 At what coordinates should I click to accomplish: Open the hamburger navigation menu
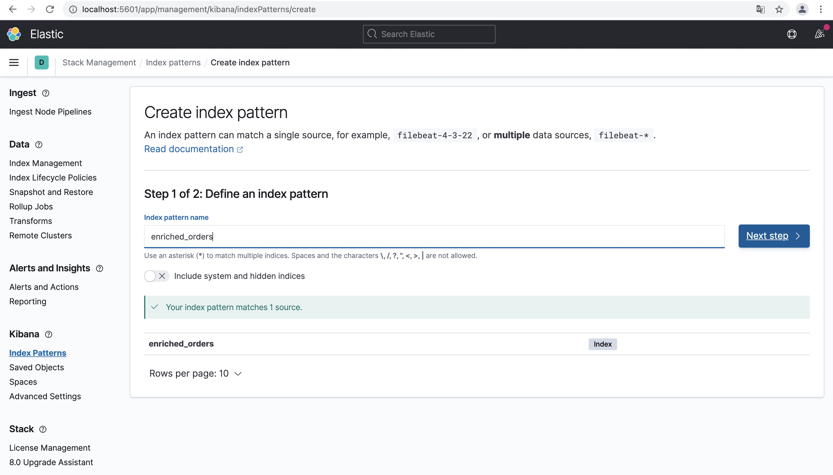coord(14,62)
